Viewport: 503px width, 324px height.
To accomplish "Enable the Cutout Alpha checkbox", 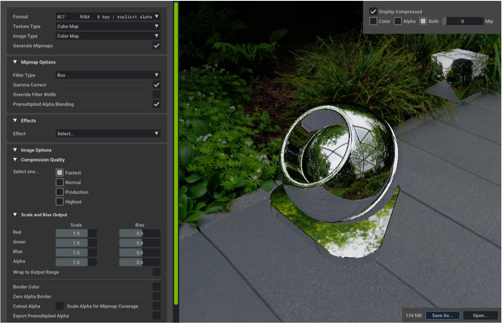I will 60,306.
